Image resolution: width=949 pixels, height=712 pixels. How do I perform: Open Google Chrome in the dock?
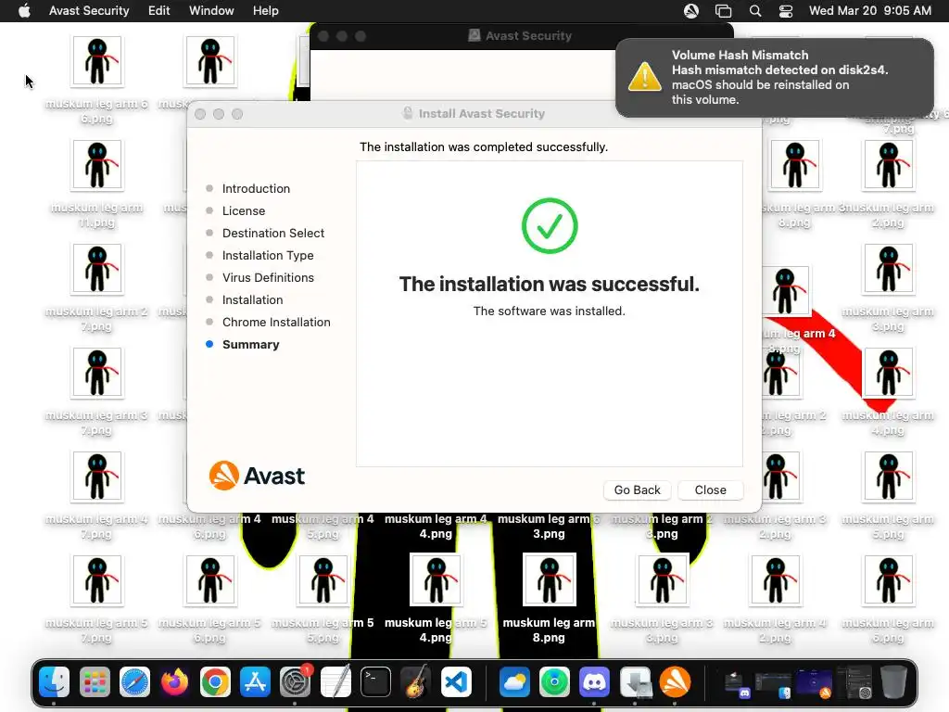215,682
